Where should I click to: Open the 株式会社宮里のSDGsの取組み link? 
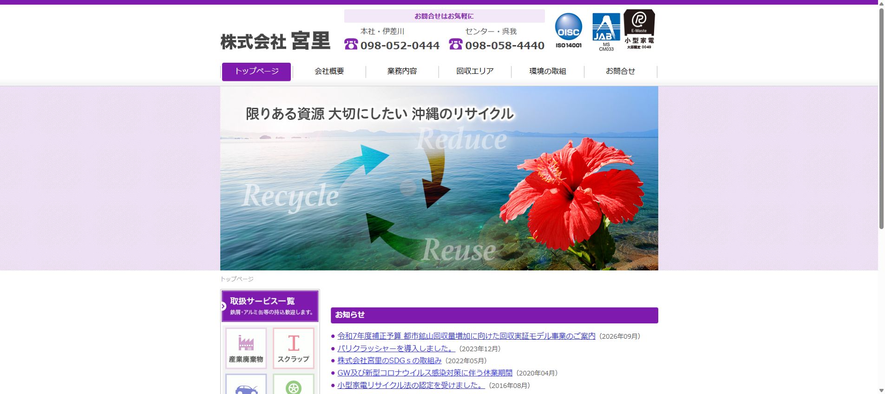(390, 361)
